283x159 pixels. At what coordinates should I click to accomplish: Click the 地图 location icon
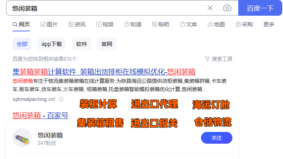[210, 24]
